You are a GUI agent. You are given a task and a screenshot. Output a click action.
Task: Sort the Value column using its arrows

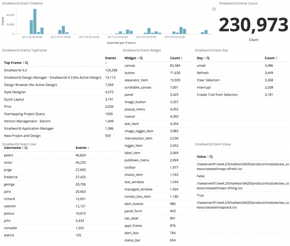[x=208, y=157]
